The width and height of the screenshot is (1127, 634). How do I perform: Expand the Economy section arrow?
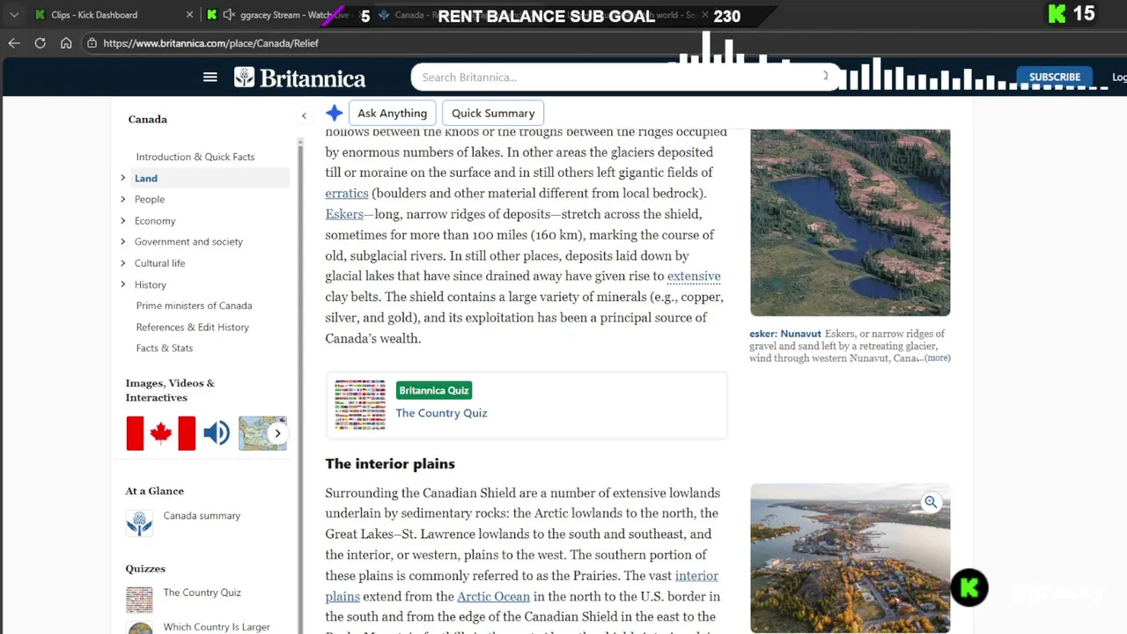123,220
